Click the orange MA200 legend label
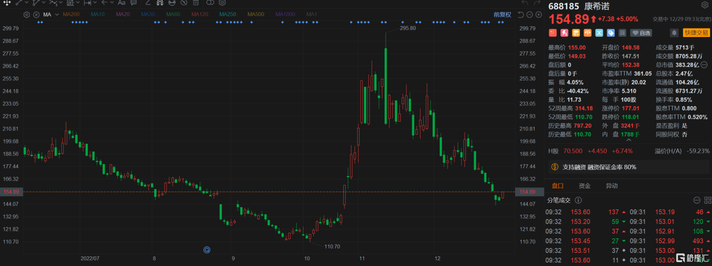 pyautogui.click(x=72, y=14)
